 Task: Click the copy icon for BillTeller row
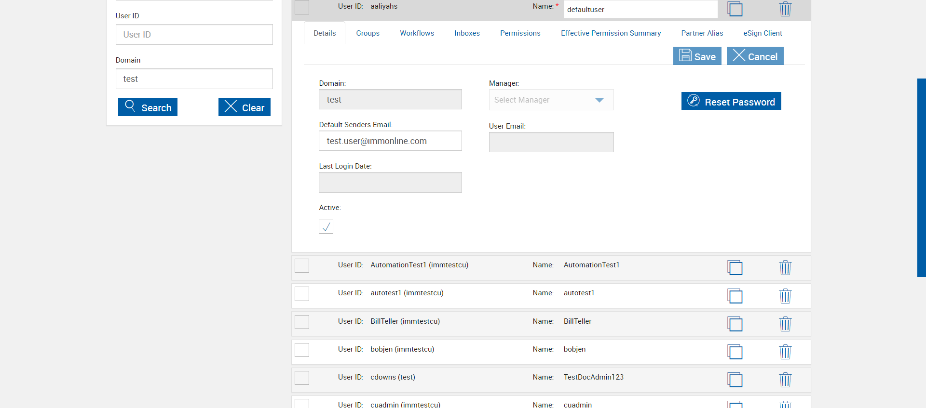[x=735, y=324]
